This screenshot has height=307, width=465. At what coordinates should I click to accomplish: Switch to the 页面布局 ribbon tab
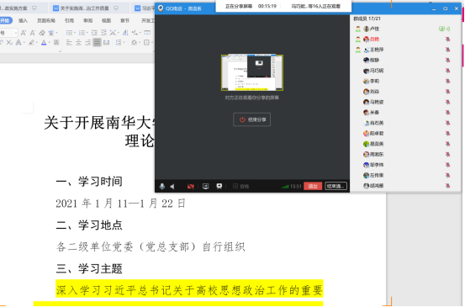click(46, 20)
